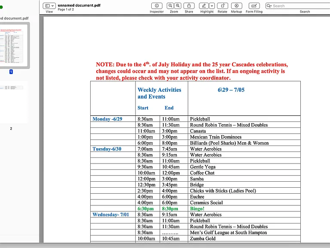Image resolution: width=330 pixels, height=248 pixels.
Task: Click the 'Page 1 of 2' subtitle
Action: click(x=66, y=9)
